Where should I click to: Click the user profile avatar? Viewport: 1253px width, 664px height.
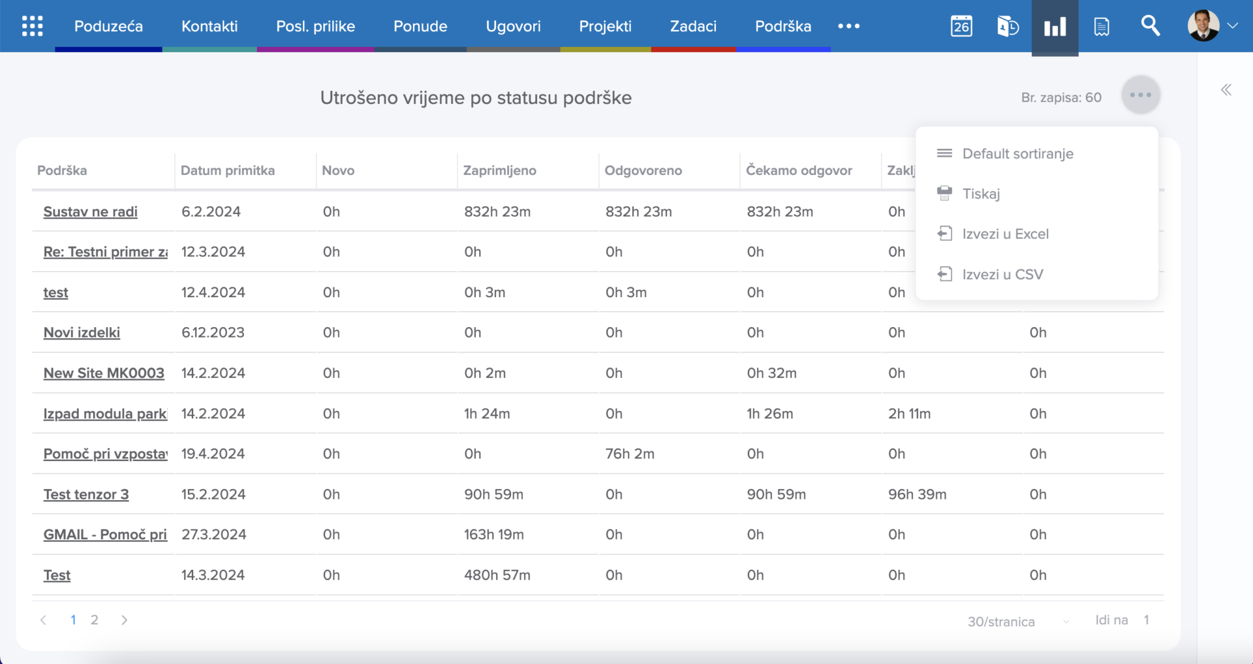pyautogui.click(x=1203, y=26)
